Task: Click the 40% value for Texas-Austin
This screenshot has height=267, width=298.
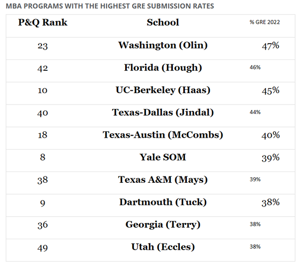Action: click(271, 135)
